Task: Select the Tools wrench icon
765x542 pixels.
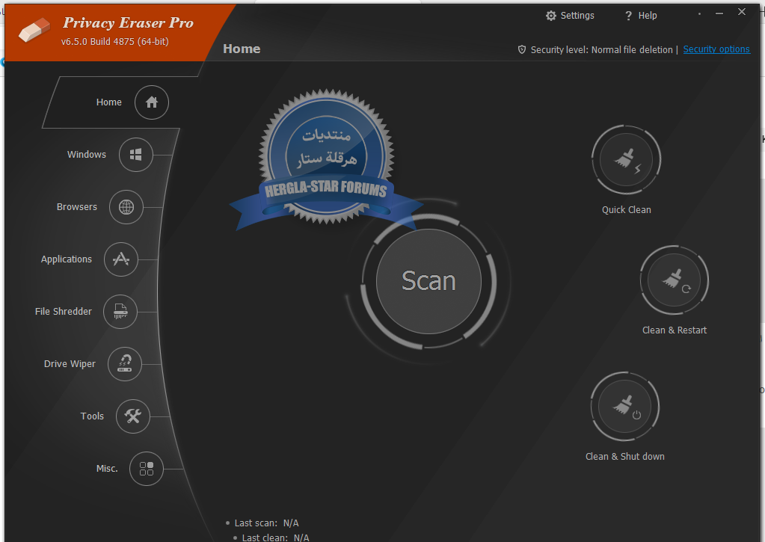Action: pyautogui.click(x=132, y=416)
